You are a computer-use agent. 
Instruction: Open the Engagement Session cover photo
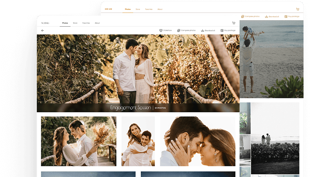click(x=138, y=73)
